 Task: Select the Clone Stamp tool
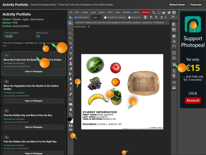pyautogui.click(x=71, y=64)
